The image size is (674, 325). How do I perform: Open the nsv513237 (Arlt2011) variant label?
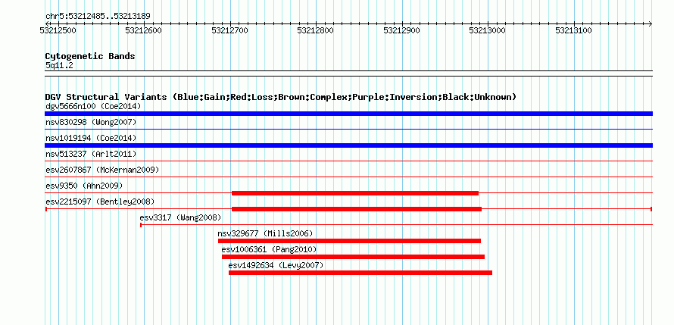(x=91, y=154)
